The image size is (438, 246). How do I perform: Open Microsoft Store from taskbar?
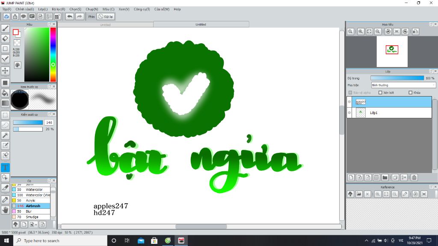click(154, 240)
